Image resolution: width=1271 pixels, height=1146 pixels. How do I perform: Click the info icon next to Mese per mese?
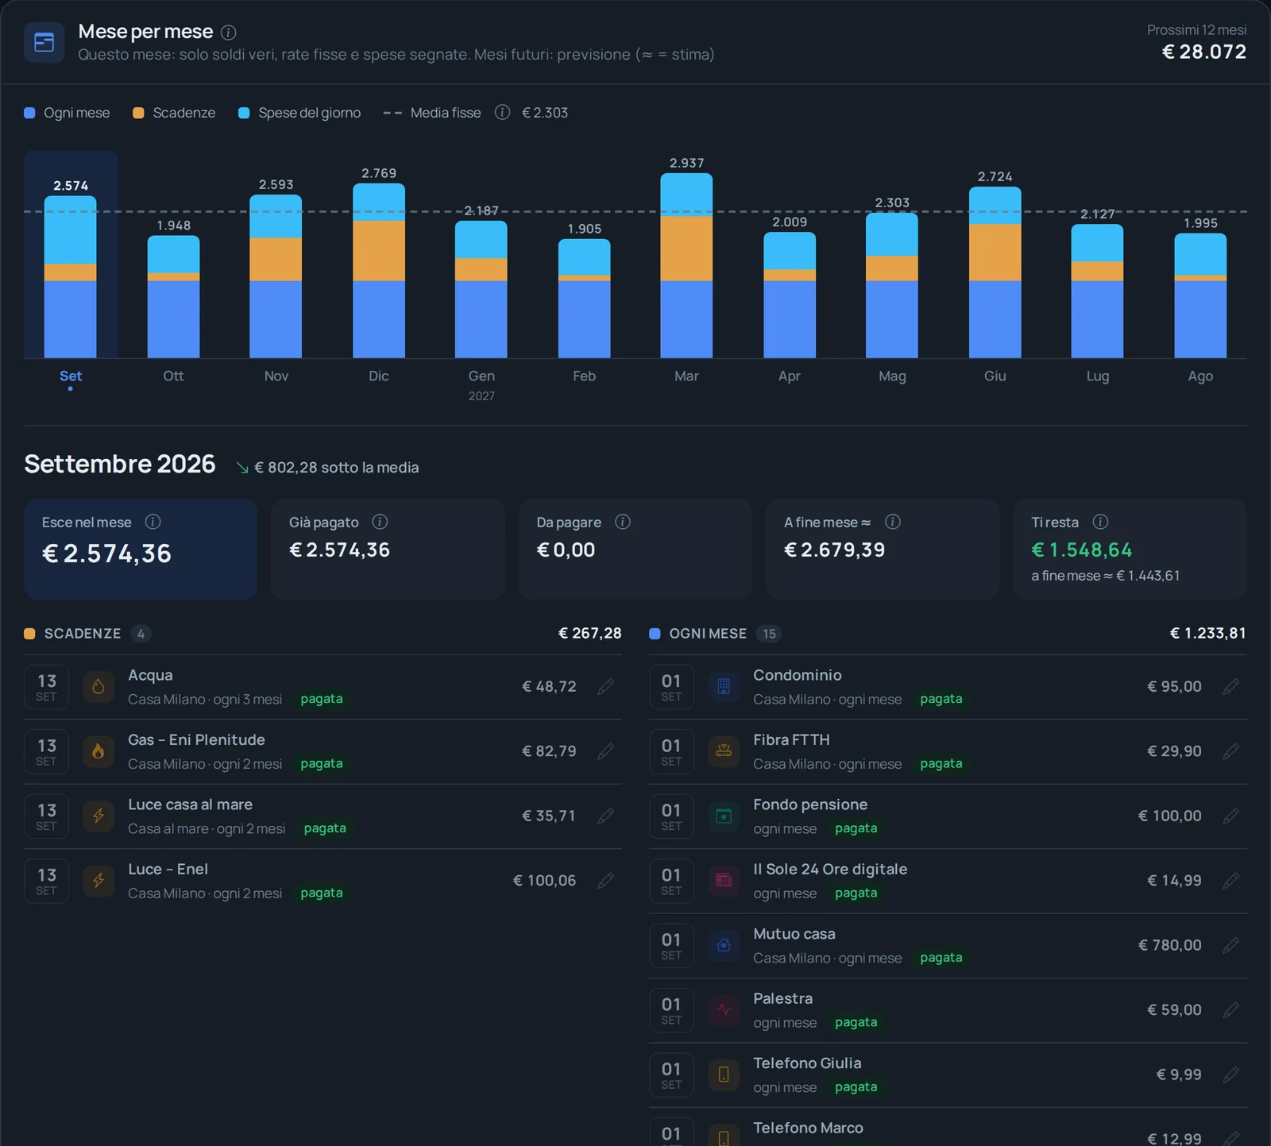[x=229, y=33]
